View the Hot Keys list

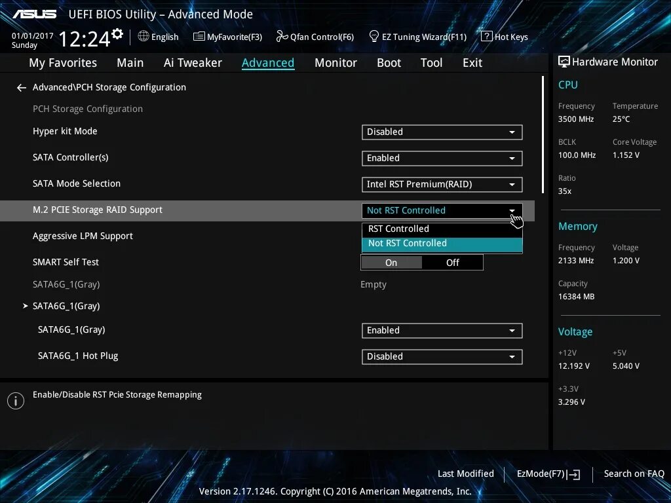(x=505, y=37)
